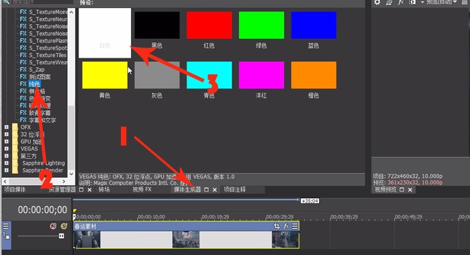Expand the Sapphire Render folder
The width and height of the screenshot is (470, 255).
tap(7, 170)
